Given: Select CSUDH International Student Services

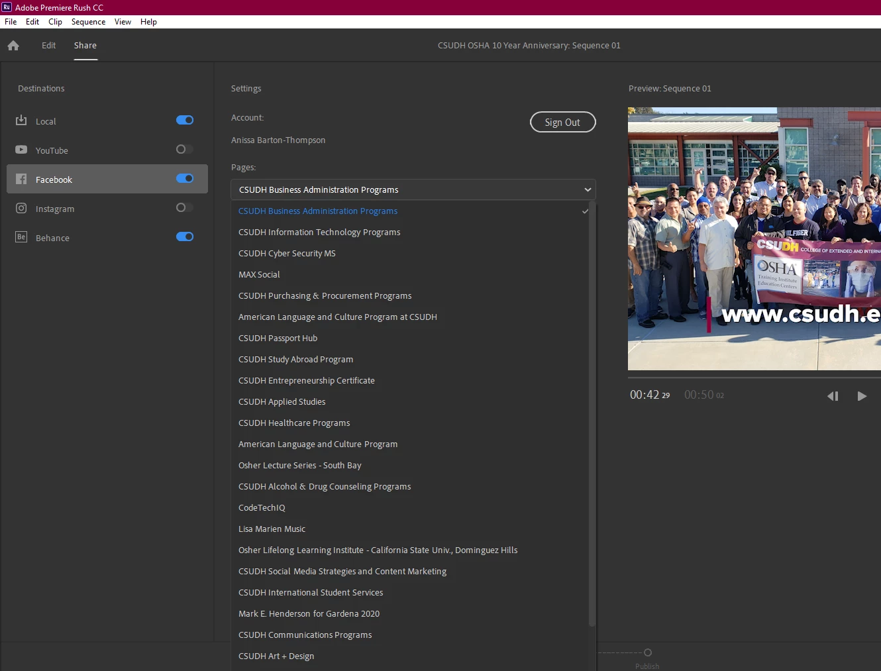Looking at the screenshot, I should (410, 592).
